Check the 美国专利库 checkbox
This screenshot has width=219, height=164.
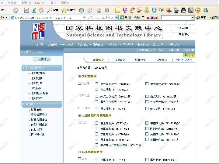click(x=147, y=139)
